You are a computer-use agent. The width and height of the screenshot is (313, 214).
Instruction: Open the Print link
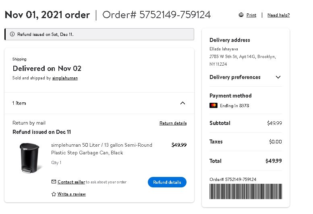point(251,15)
